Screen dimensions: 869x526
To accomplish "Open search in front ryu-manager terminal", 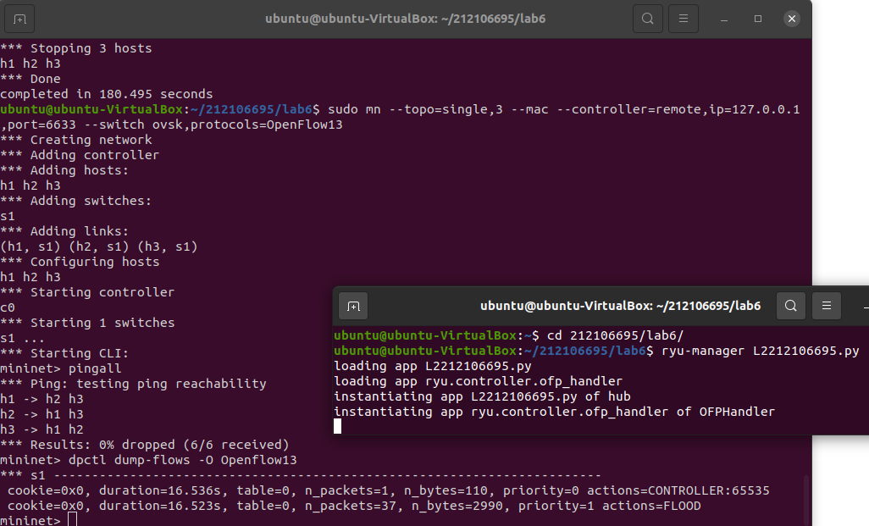I will [791, 306].
